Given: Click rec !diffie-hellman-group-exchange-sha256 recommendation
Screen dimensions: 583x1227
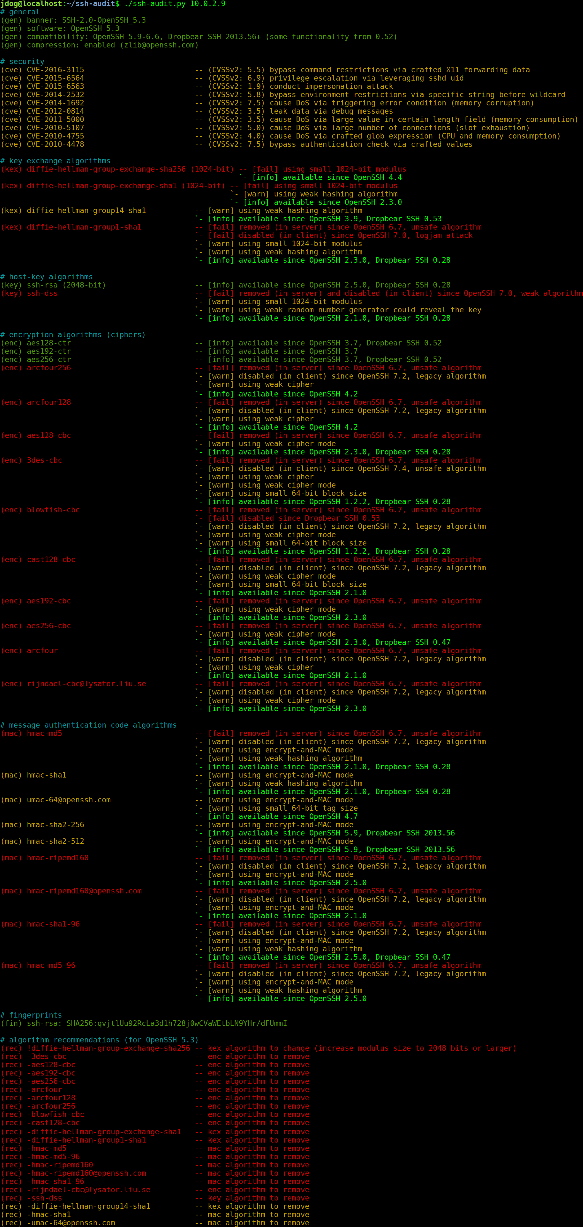Looking at the screenshot, I should [259, 1048].
